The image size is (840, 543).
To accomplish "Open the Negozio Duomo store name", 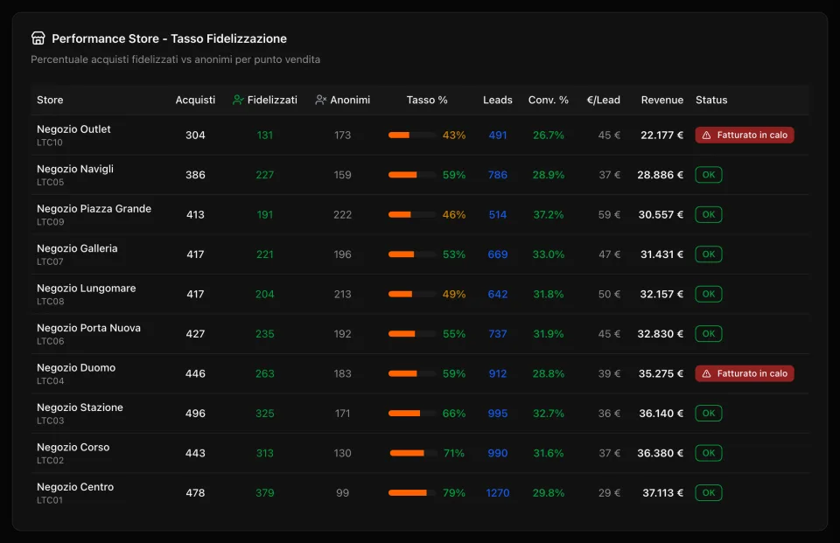I will point(76,368).
